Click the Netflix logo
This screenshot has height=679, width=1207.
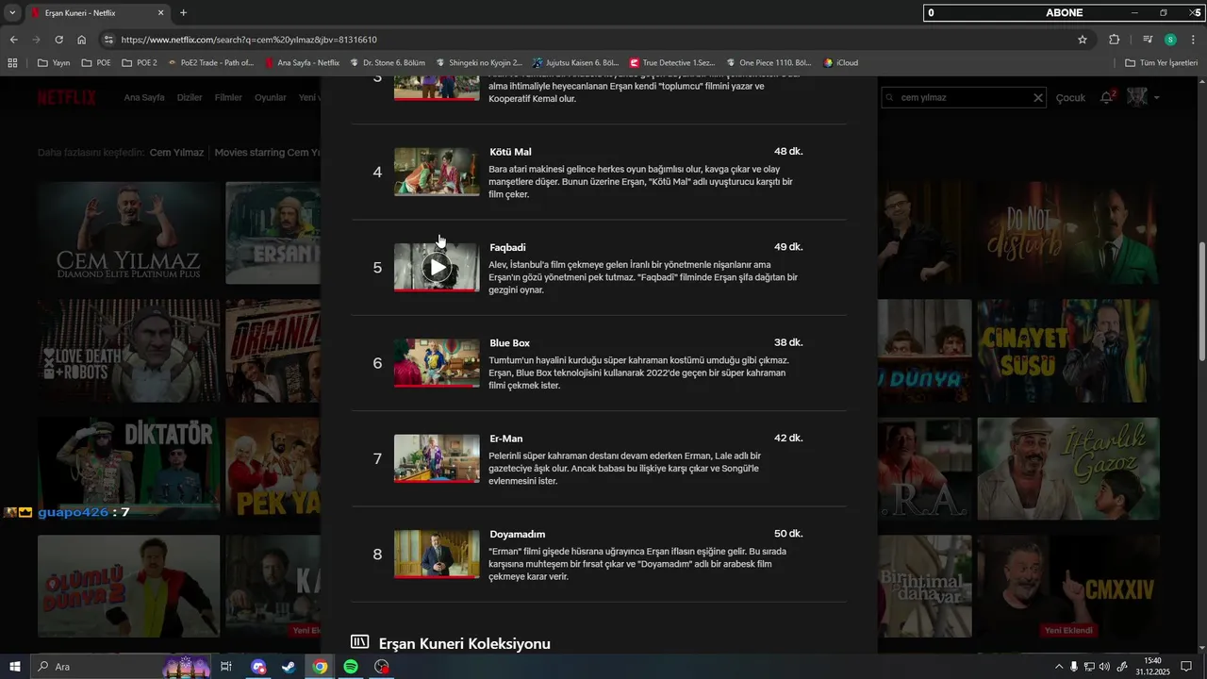point(67,97)
